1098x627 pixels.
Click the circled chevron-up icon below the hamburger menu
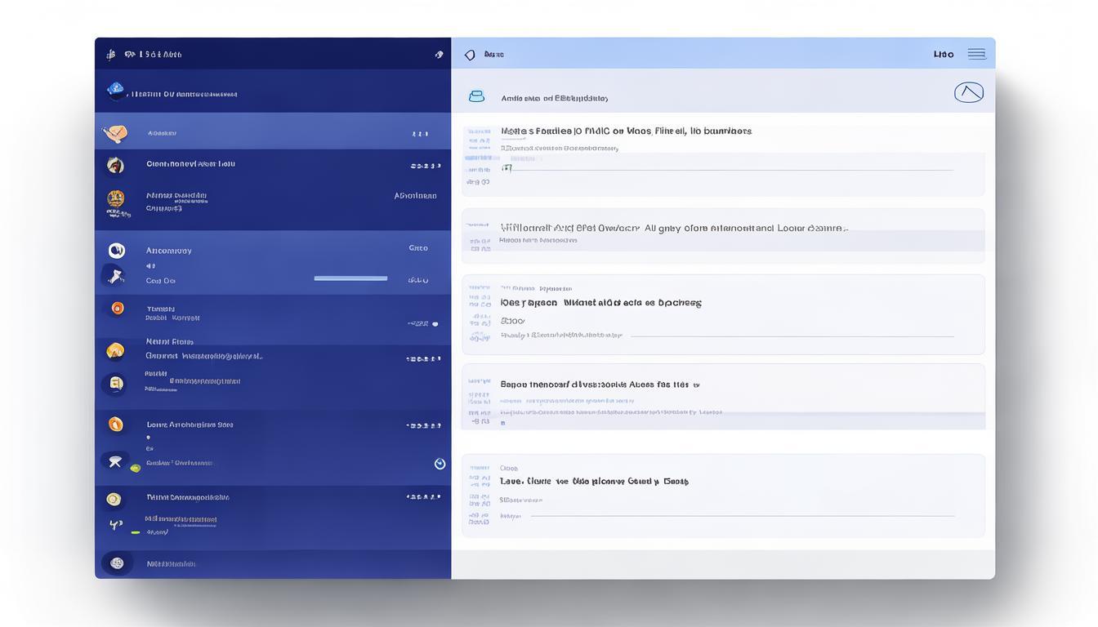click(x=968, y=92)
